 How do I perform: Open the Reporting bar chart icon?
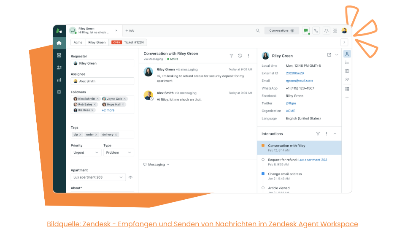(59, 80)
